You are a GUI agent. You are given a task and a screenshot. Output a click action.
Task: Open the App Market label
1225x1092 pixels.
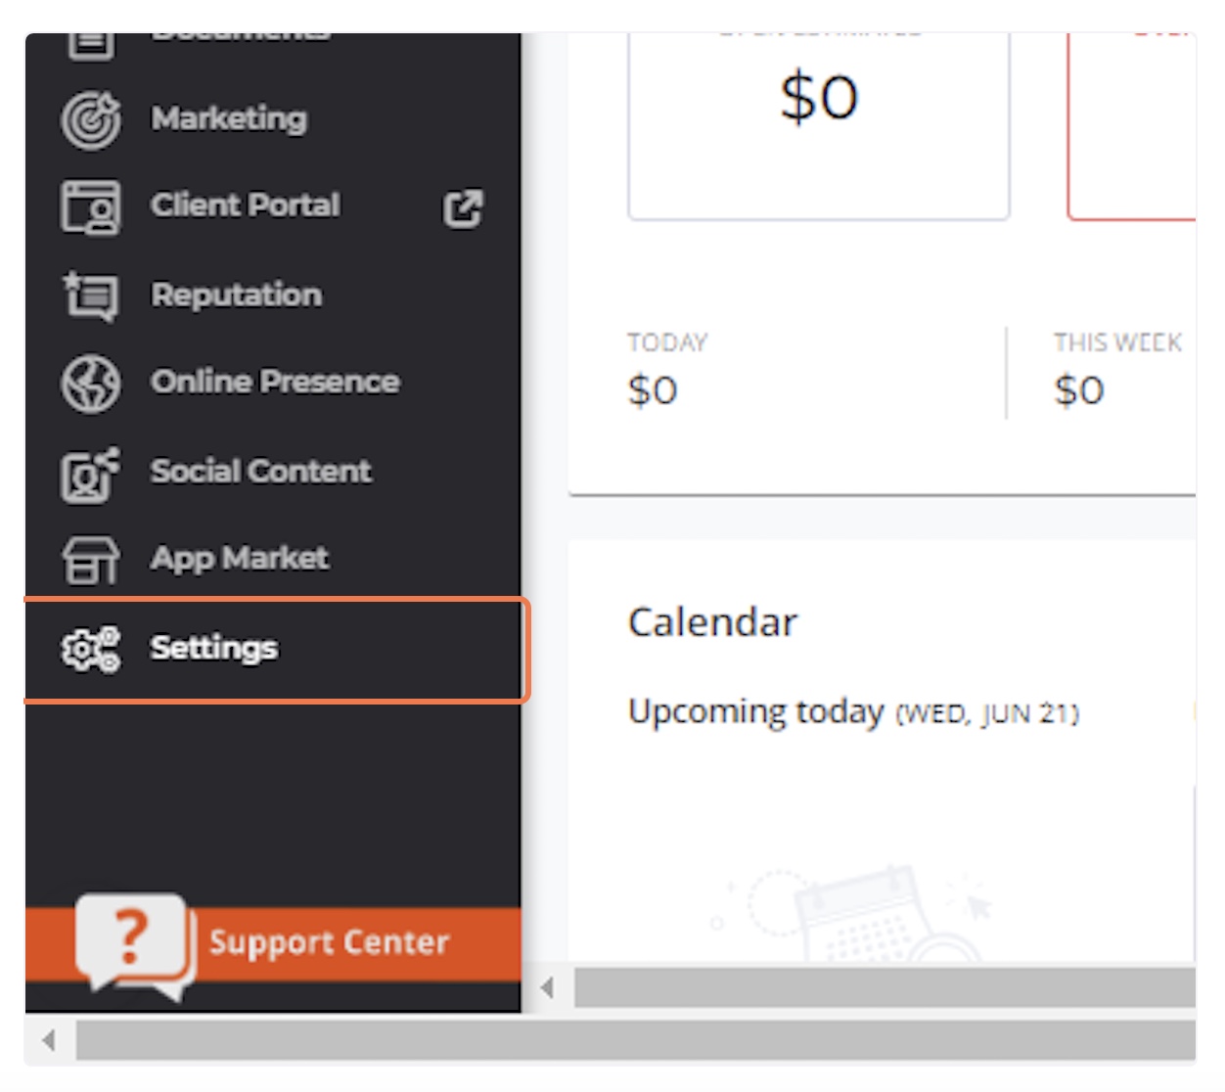point(240,558)
